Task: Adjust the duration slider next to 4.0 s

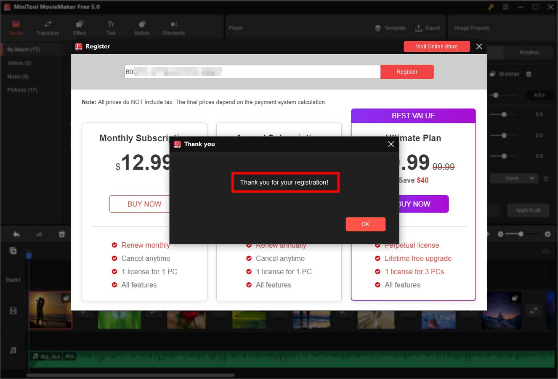Action: click(x=496, y=95)
